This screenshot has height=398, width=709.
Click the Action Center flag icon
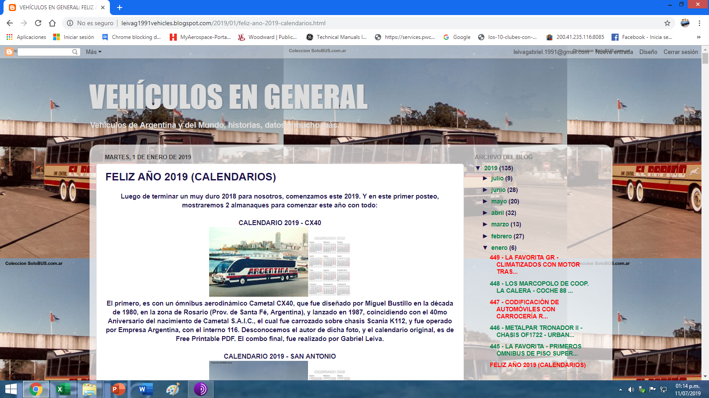(x=652, y=390)
